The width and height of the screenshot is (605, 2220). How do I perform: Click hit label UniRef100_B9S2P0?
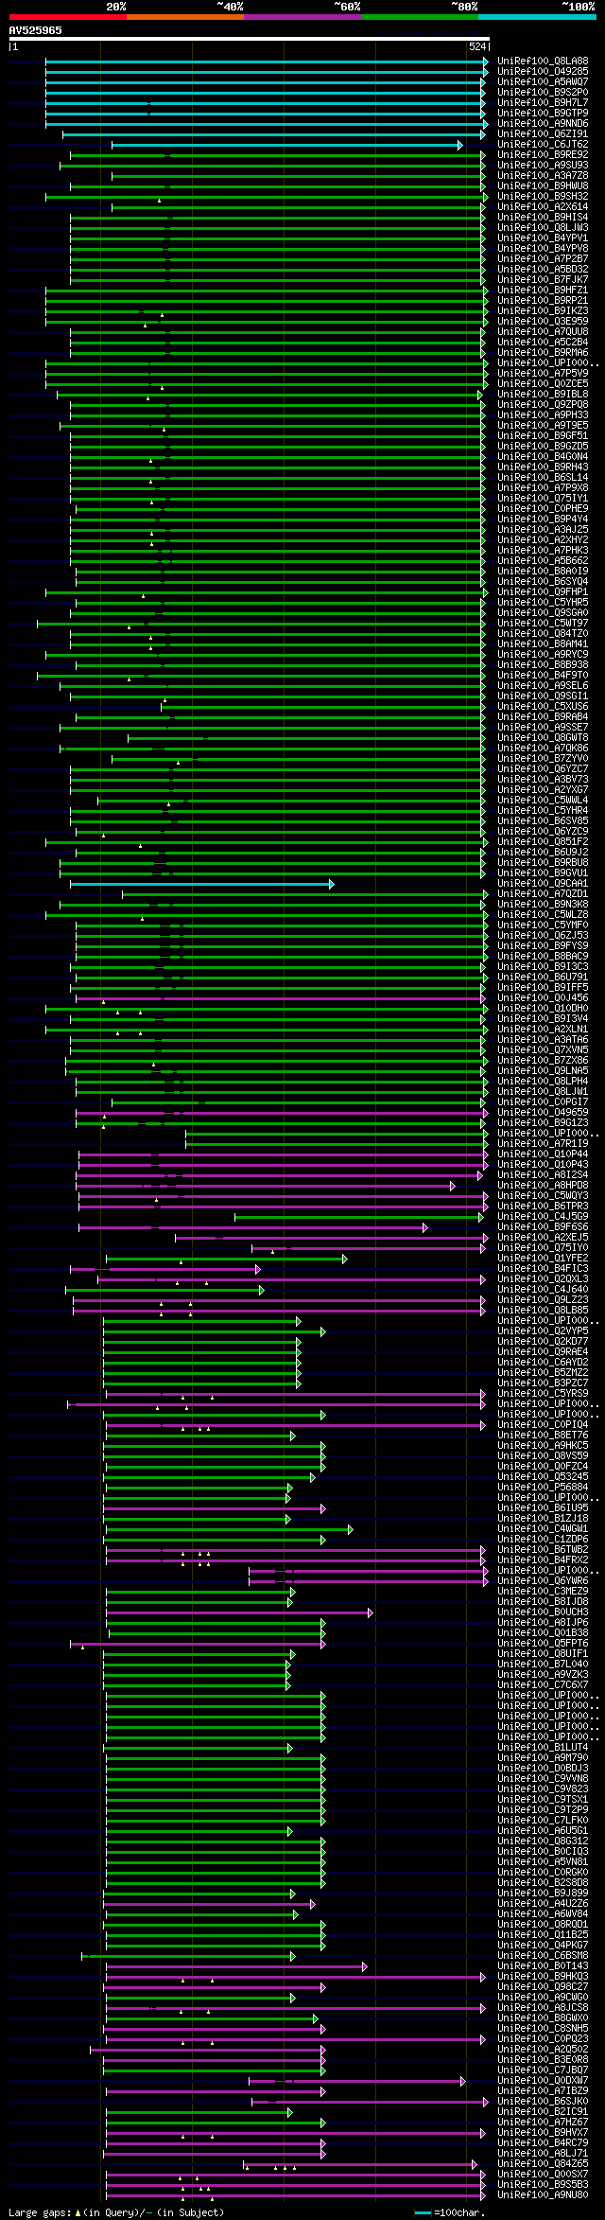(x=543, y=92)
